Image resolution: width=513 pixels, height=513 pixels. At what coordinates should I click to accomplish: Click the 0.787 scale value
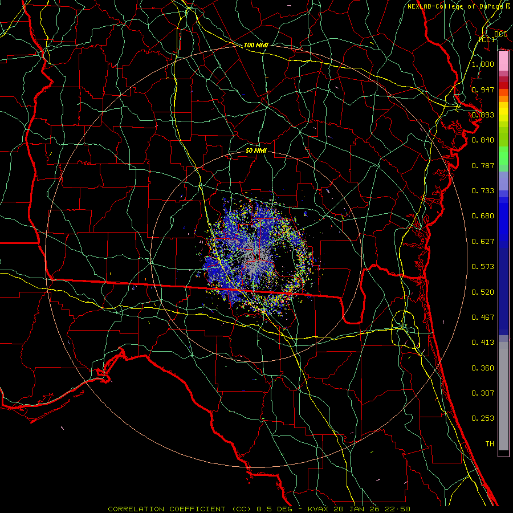tap(483, 165)
